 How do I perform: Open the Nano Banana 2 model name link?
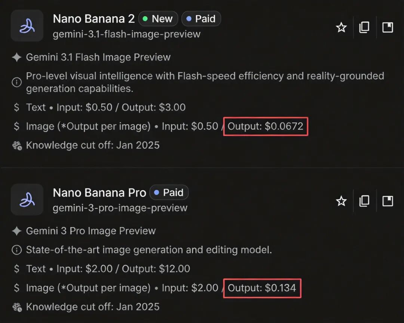point(94,18)
